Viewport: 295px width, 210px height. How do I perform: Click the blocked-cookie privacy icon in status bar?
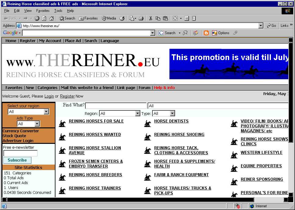pyautogui.click(x=237, y=206)
